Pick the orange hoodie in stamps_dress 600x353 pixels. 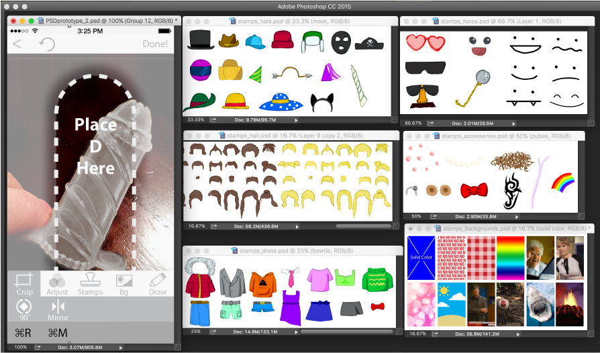[x=262, y=283]
